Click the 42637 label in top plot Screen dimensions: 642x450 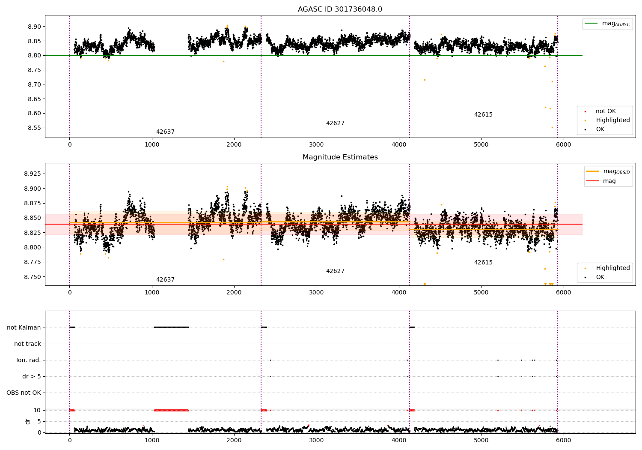(165, 132)
